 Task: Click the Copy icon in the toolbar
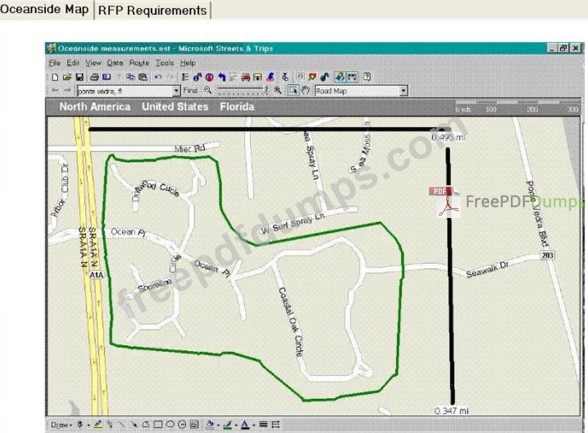131,78
